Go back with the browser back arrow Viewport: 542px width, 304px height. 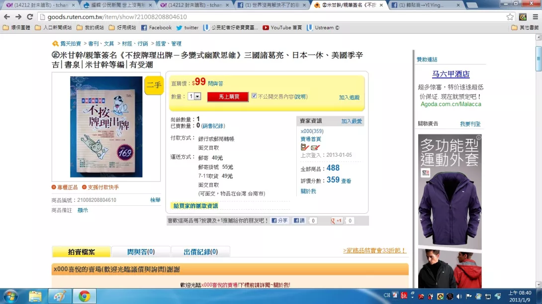(x=7, y=16)
